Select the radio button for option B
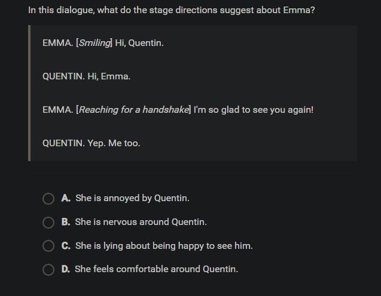This screenshot has width=381, height=296. [48, 223]
